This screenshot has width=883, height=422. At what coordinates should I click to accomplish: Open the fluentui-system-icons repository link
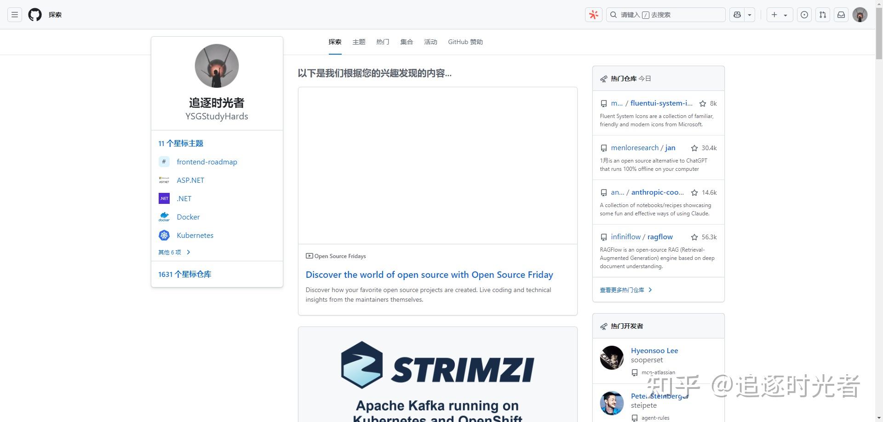tap(661, 103)
